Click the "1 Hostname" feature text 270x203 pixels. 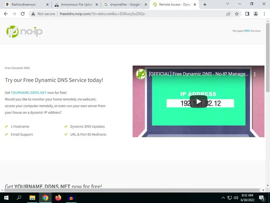tap(20, 127)
